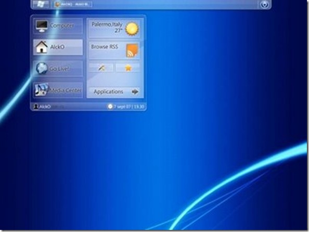The height and width of the screenshot is (232, 309).
Task: Open the Windows start button in top bar
Action: 41,4
